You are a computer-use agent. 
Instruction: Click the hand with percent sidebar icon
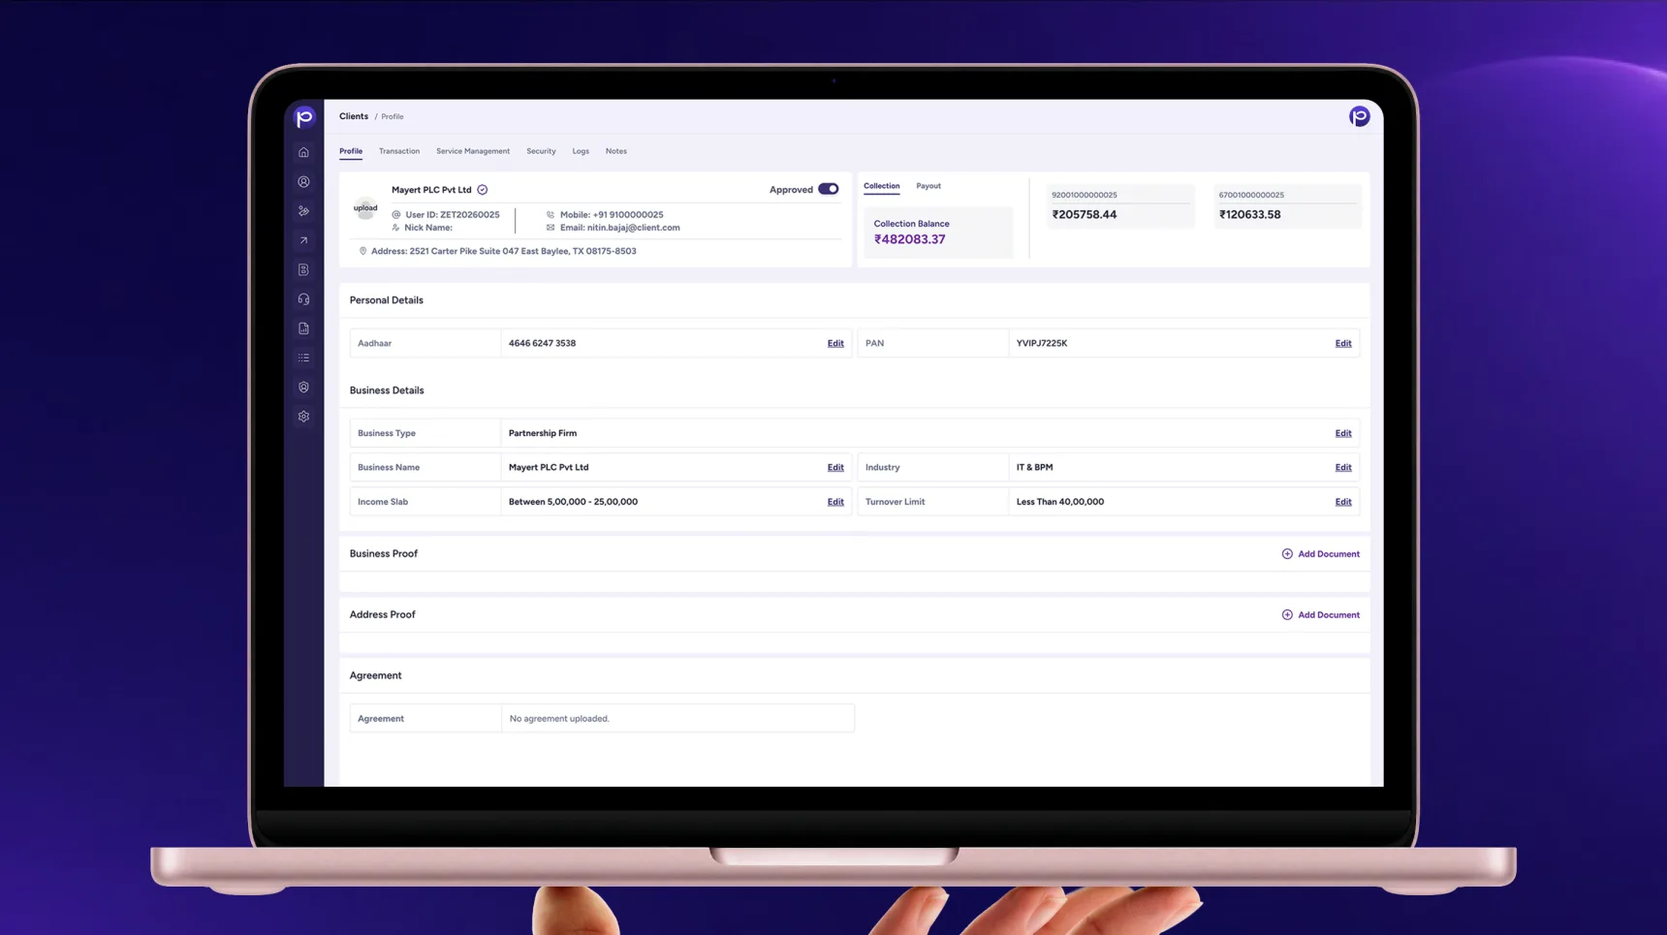pos(303,211)
